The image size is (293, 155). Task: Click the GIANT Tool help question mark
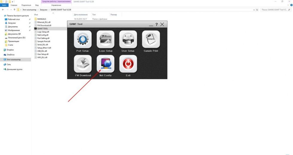pos(156,24)
